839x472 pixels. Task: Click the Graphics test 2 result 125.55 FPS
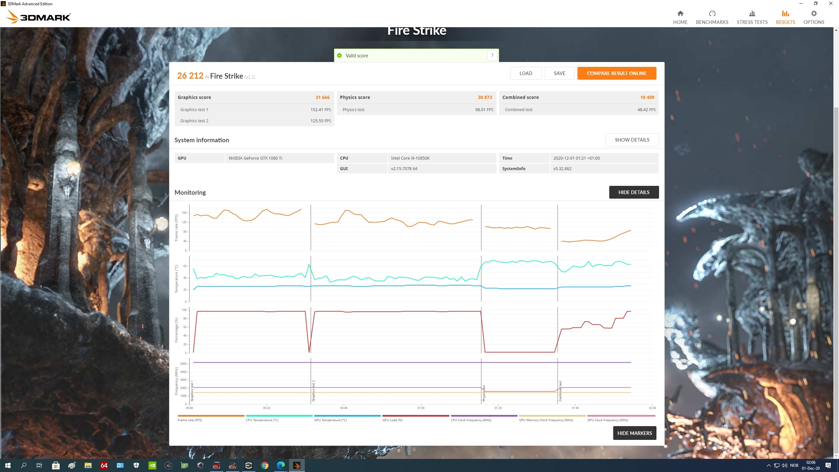click(321, 121)
